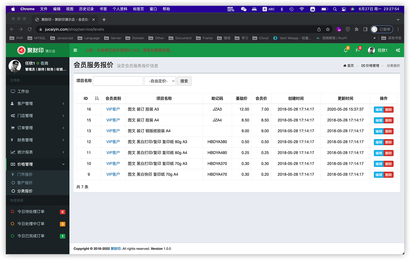Open 今日已完成订单 quick link
Image resolution: width=410 pixels, height=260 pixels.
tap(38, 236)
